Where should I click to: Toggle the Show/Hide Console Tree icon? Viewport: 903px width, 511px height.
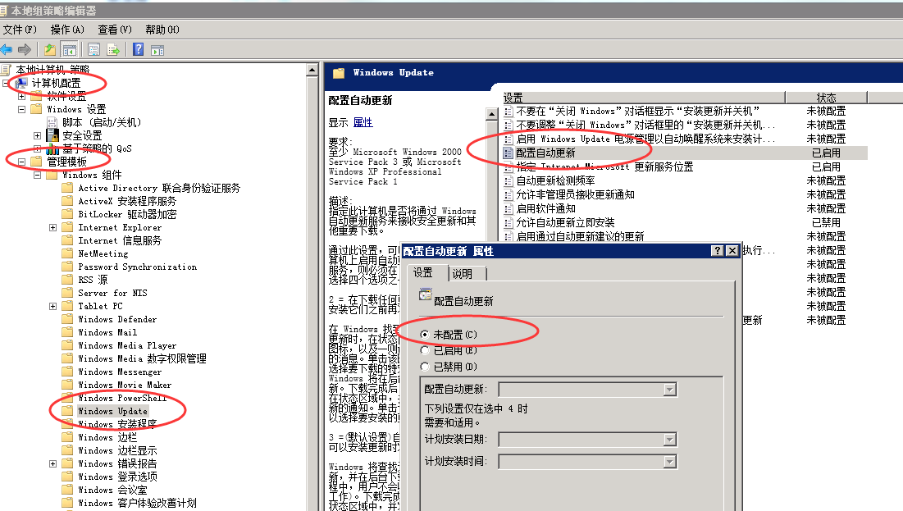(70, 49)
